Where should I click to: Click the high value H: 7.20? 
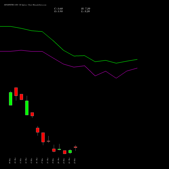pyautogui.click(x=86, y=9)
